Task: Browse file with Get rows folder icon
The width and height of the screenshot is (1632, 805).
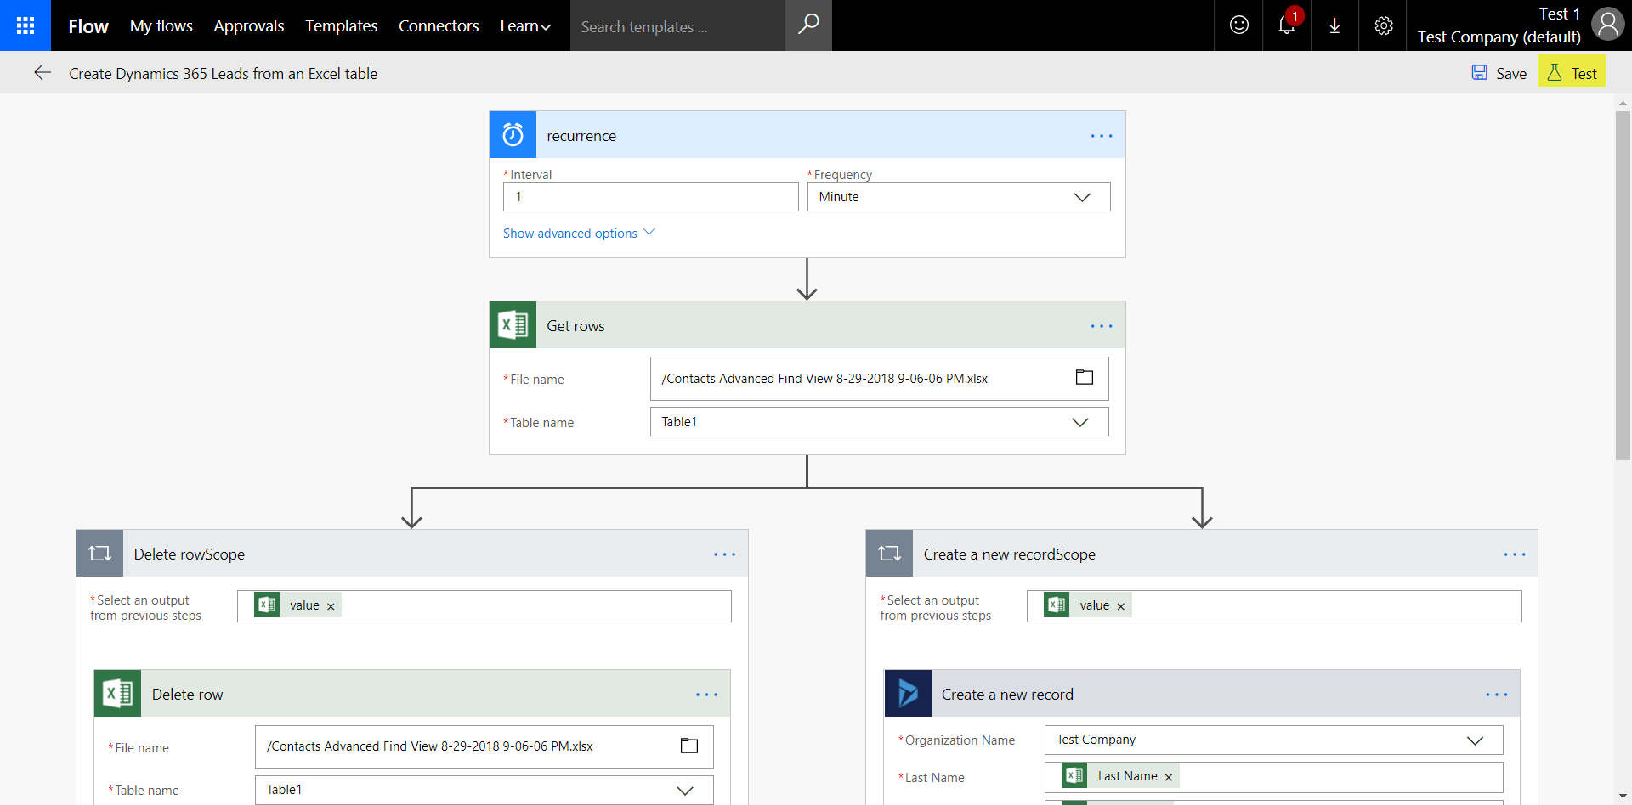Action: click(1085, 378)
